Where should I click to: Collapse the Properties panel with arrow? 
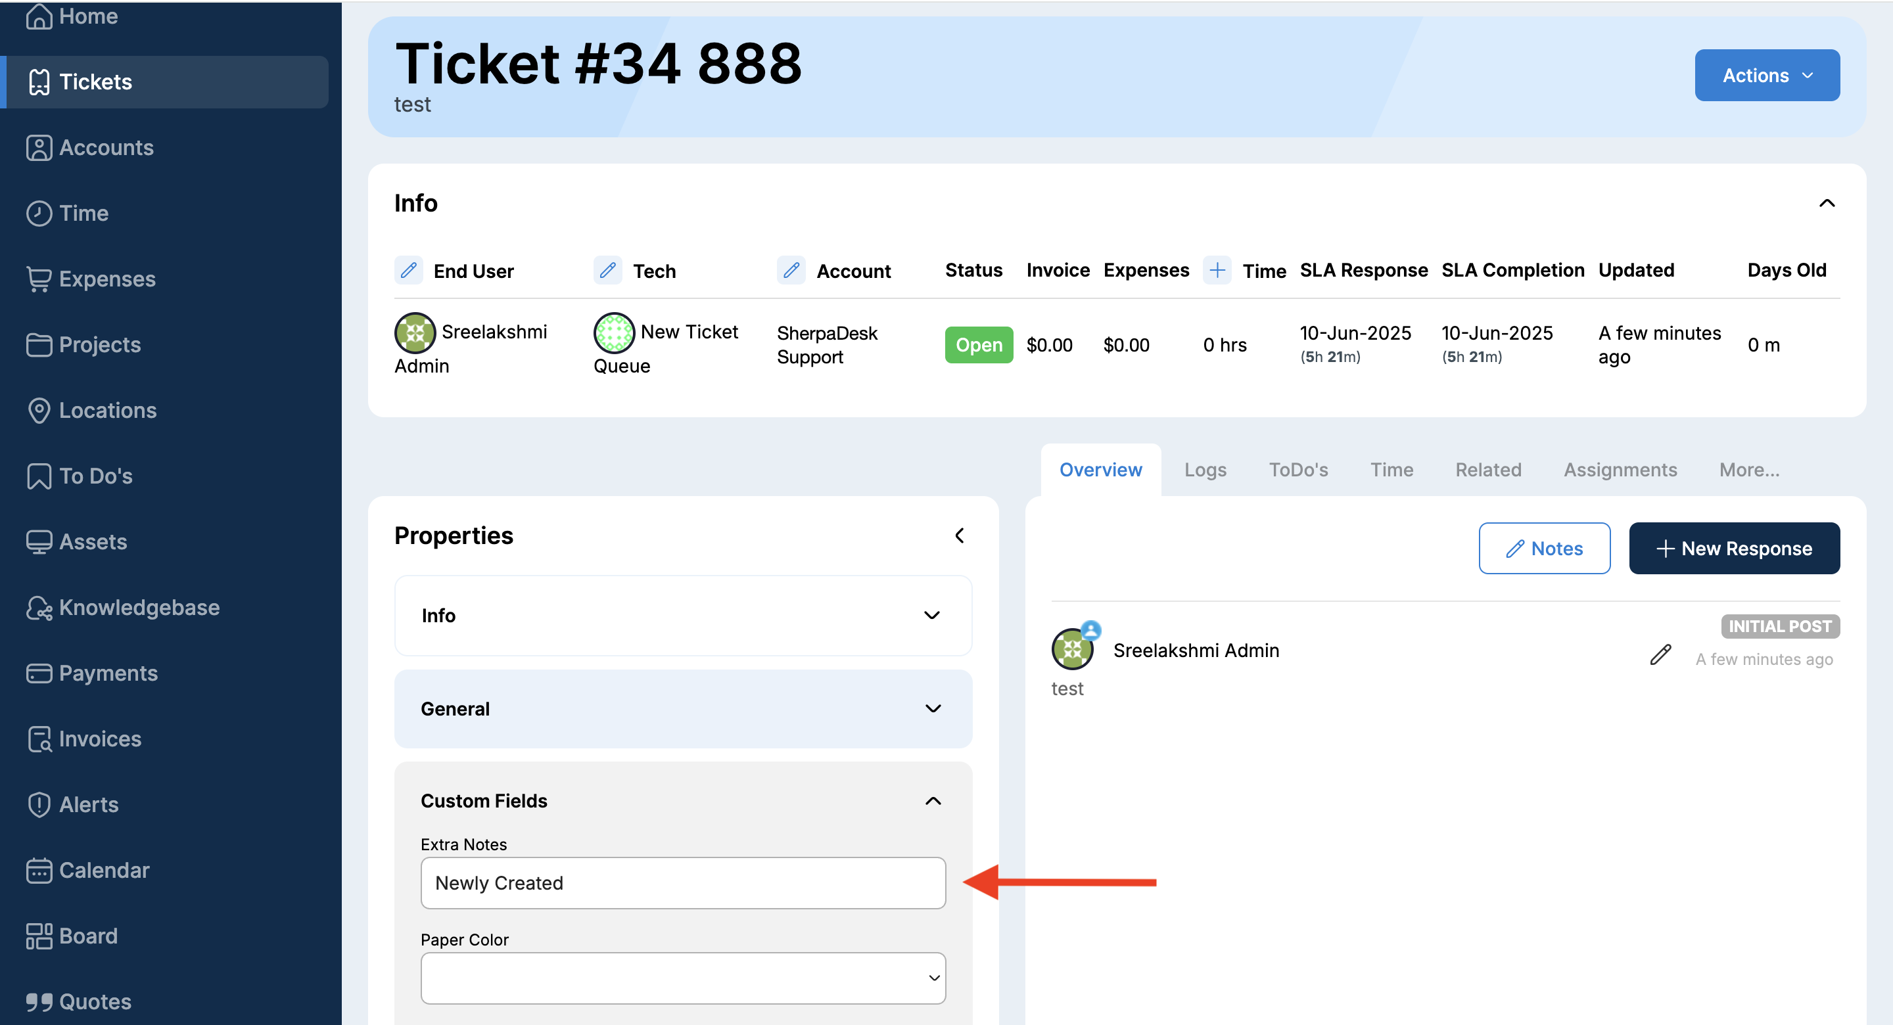tap(959, 535)
